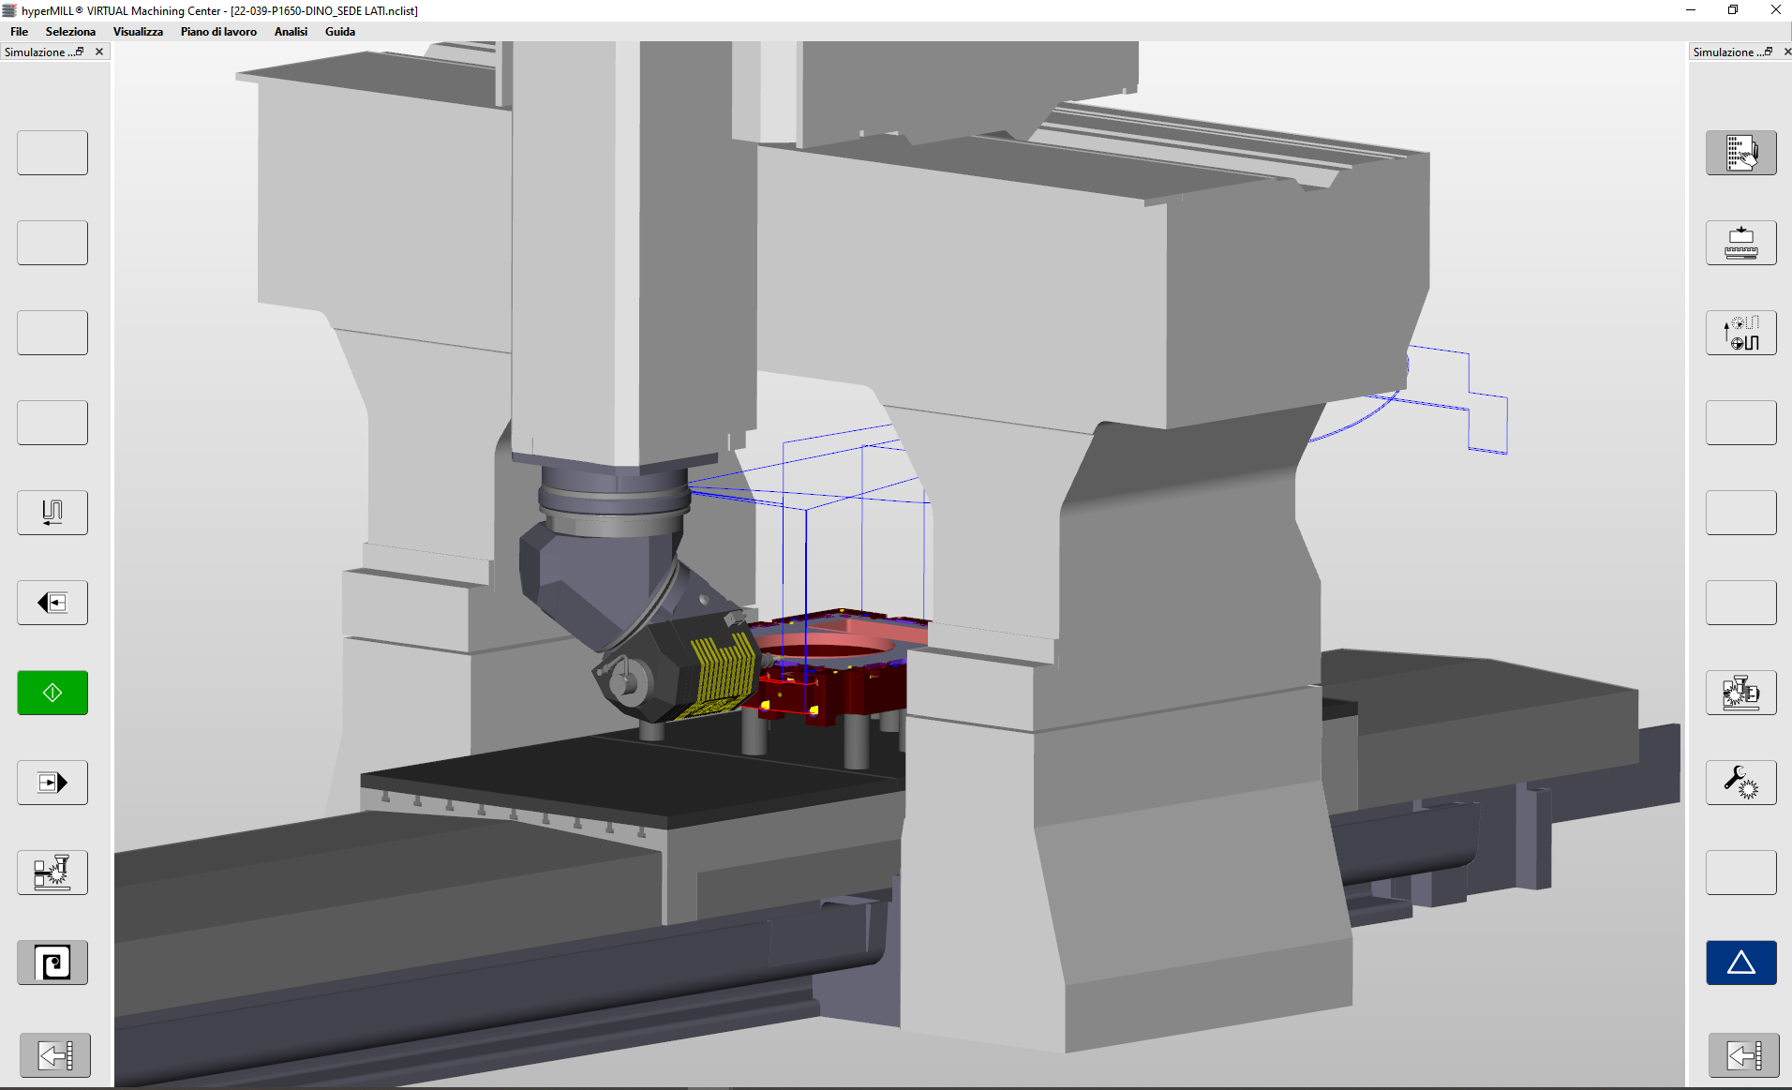Open the Analisi menu
The image size is (1792, 1090).
pos(291,32)
